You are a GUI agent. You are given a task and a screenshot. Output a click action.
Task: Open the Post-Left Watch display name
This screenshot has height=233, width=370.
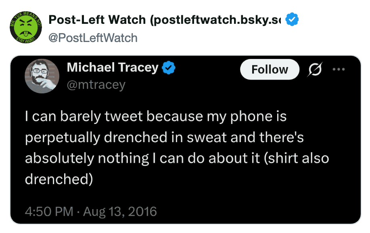pos(98,19)
